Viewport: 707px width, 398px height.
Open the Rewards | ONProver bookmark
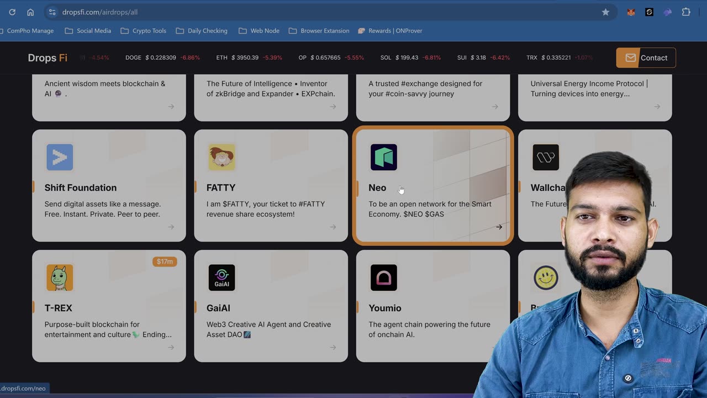pyautogui.click(x=391, y=31)
